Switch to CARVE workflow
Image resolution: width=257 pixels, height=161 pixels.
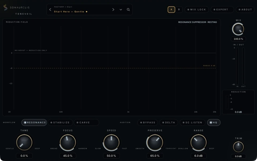[86, 122]
